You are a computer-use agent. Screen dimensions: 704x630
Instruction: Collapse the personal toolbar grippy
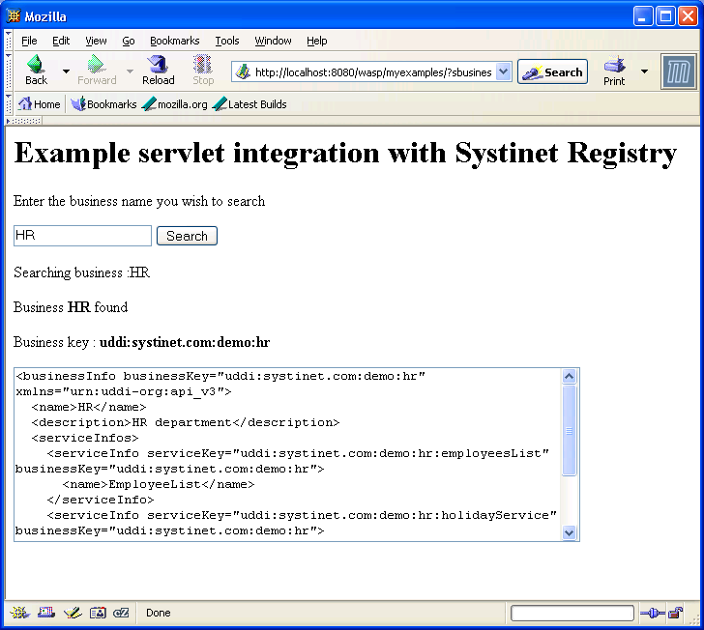[x=8, y=104]
